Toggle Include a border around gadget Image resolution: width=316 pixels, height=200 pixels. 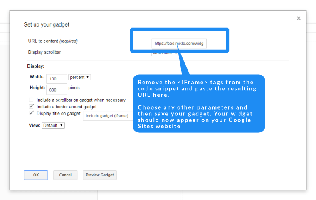pyautogui.click(x=31, y=106)
